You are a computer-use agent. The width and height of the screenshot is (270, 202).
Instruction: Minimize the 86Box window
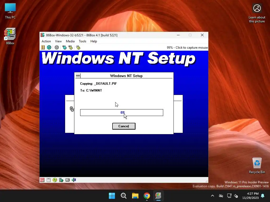(178, 35)
